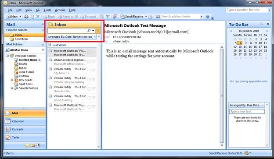Screen dimensions: 274x159
Task: Expand the RSS Feeds tree node
Action: (12, 80)
